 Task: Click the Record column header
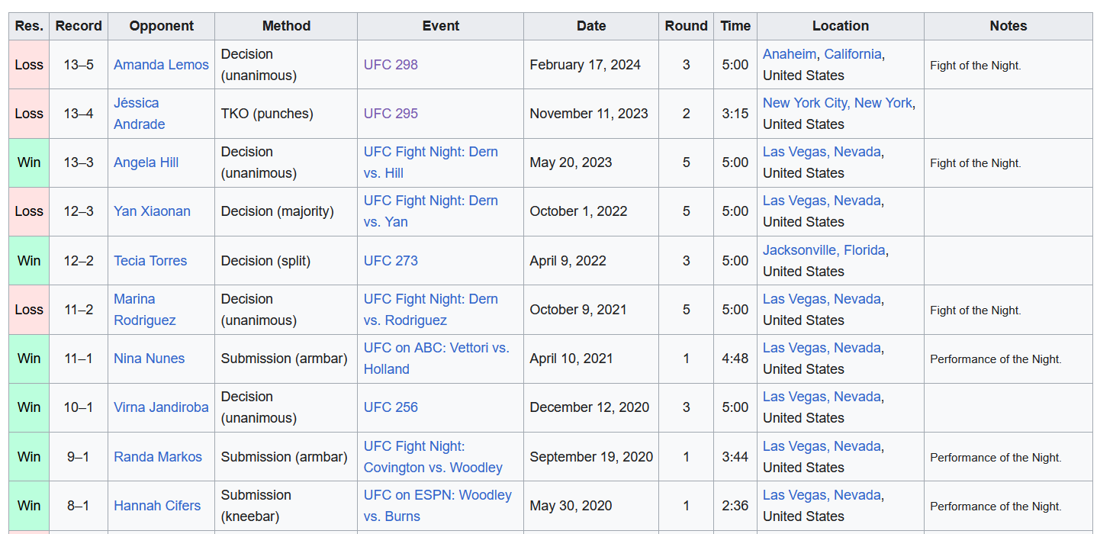pyautogui.click(x=79, y=26)
